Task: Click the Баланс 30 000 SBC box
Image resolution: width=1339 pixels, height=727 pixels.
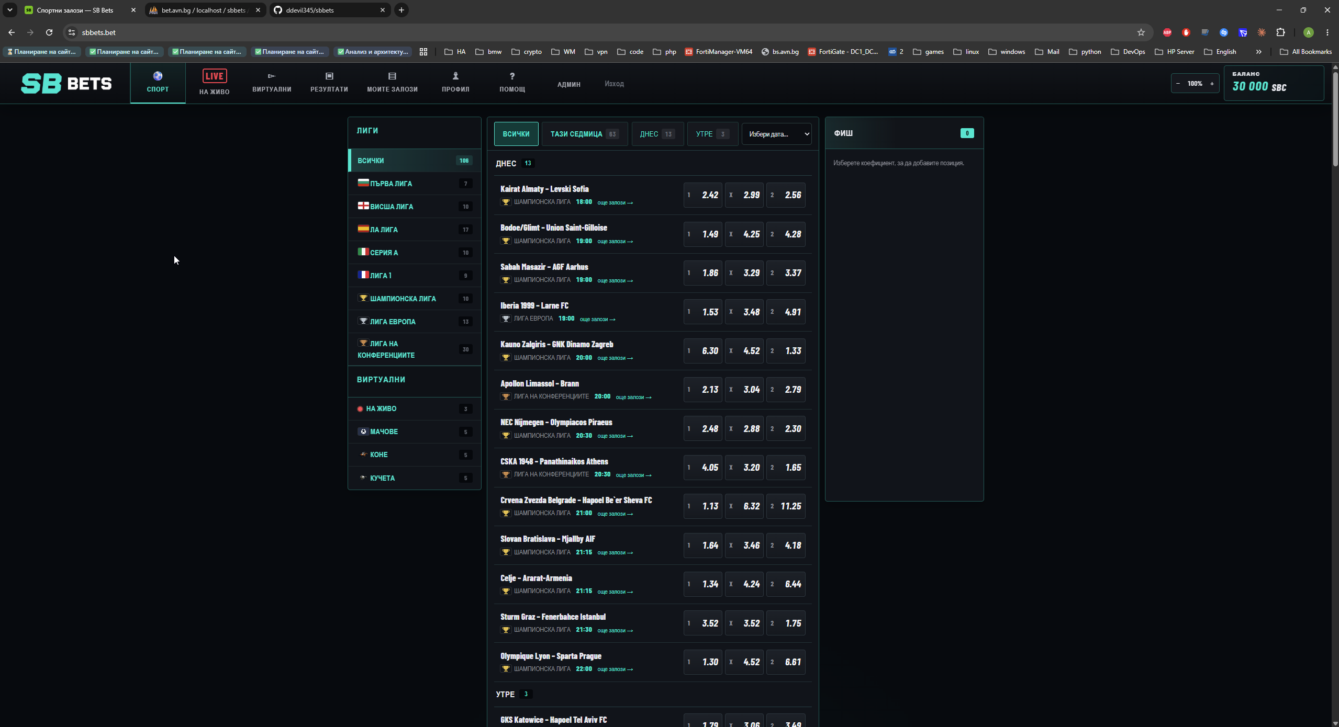Action: tap(1274, 83)
